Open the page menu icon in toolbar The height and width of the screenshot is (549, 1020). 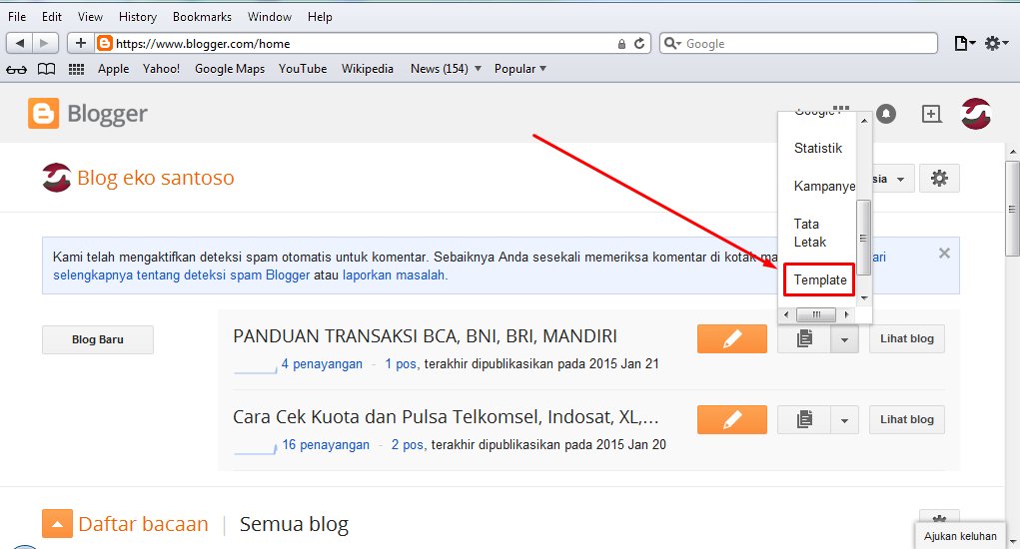(x=965, y=44)
